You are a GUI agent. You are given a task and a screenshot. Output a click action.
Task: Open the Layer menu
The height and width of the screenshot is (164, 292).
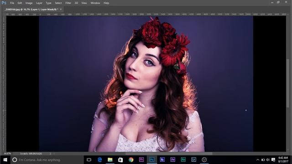coord(39,3)
